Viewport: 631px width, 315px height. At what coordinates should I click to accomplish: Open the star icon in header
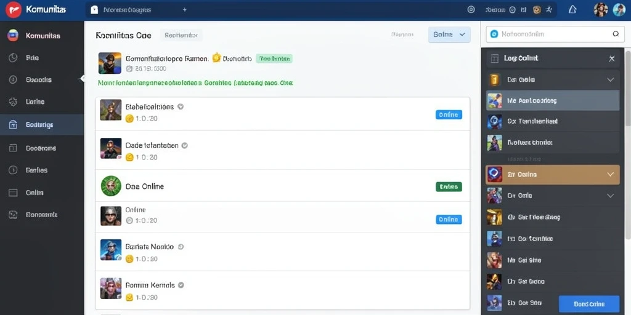548,10
